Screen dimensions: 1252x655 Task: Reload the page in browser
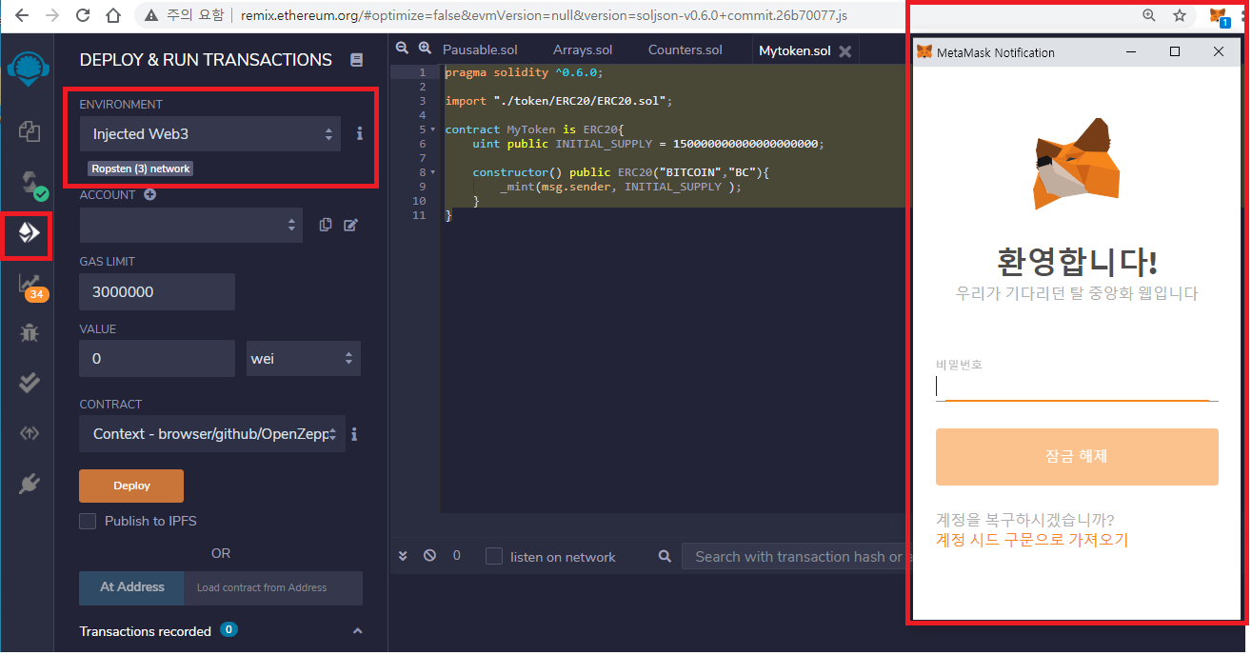(83, 16)
